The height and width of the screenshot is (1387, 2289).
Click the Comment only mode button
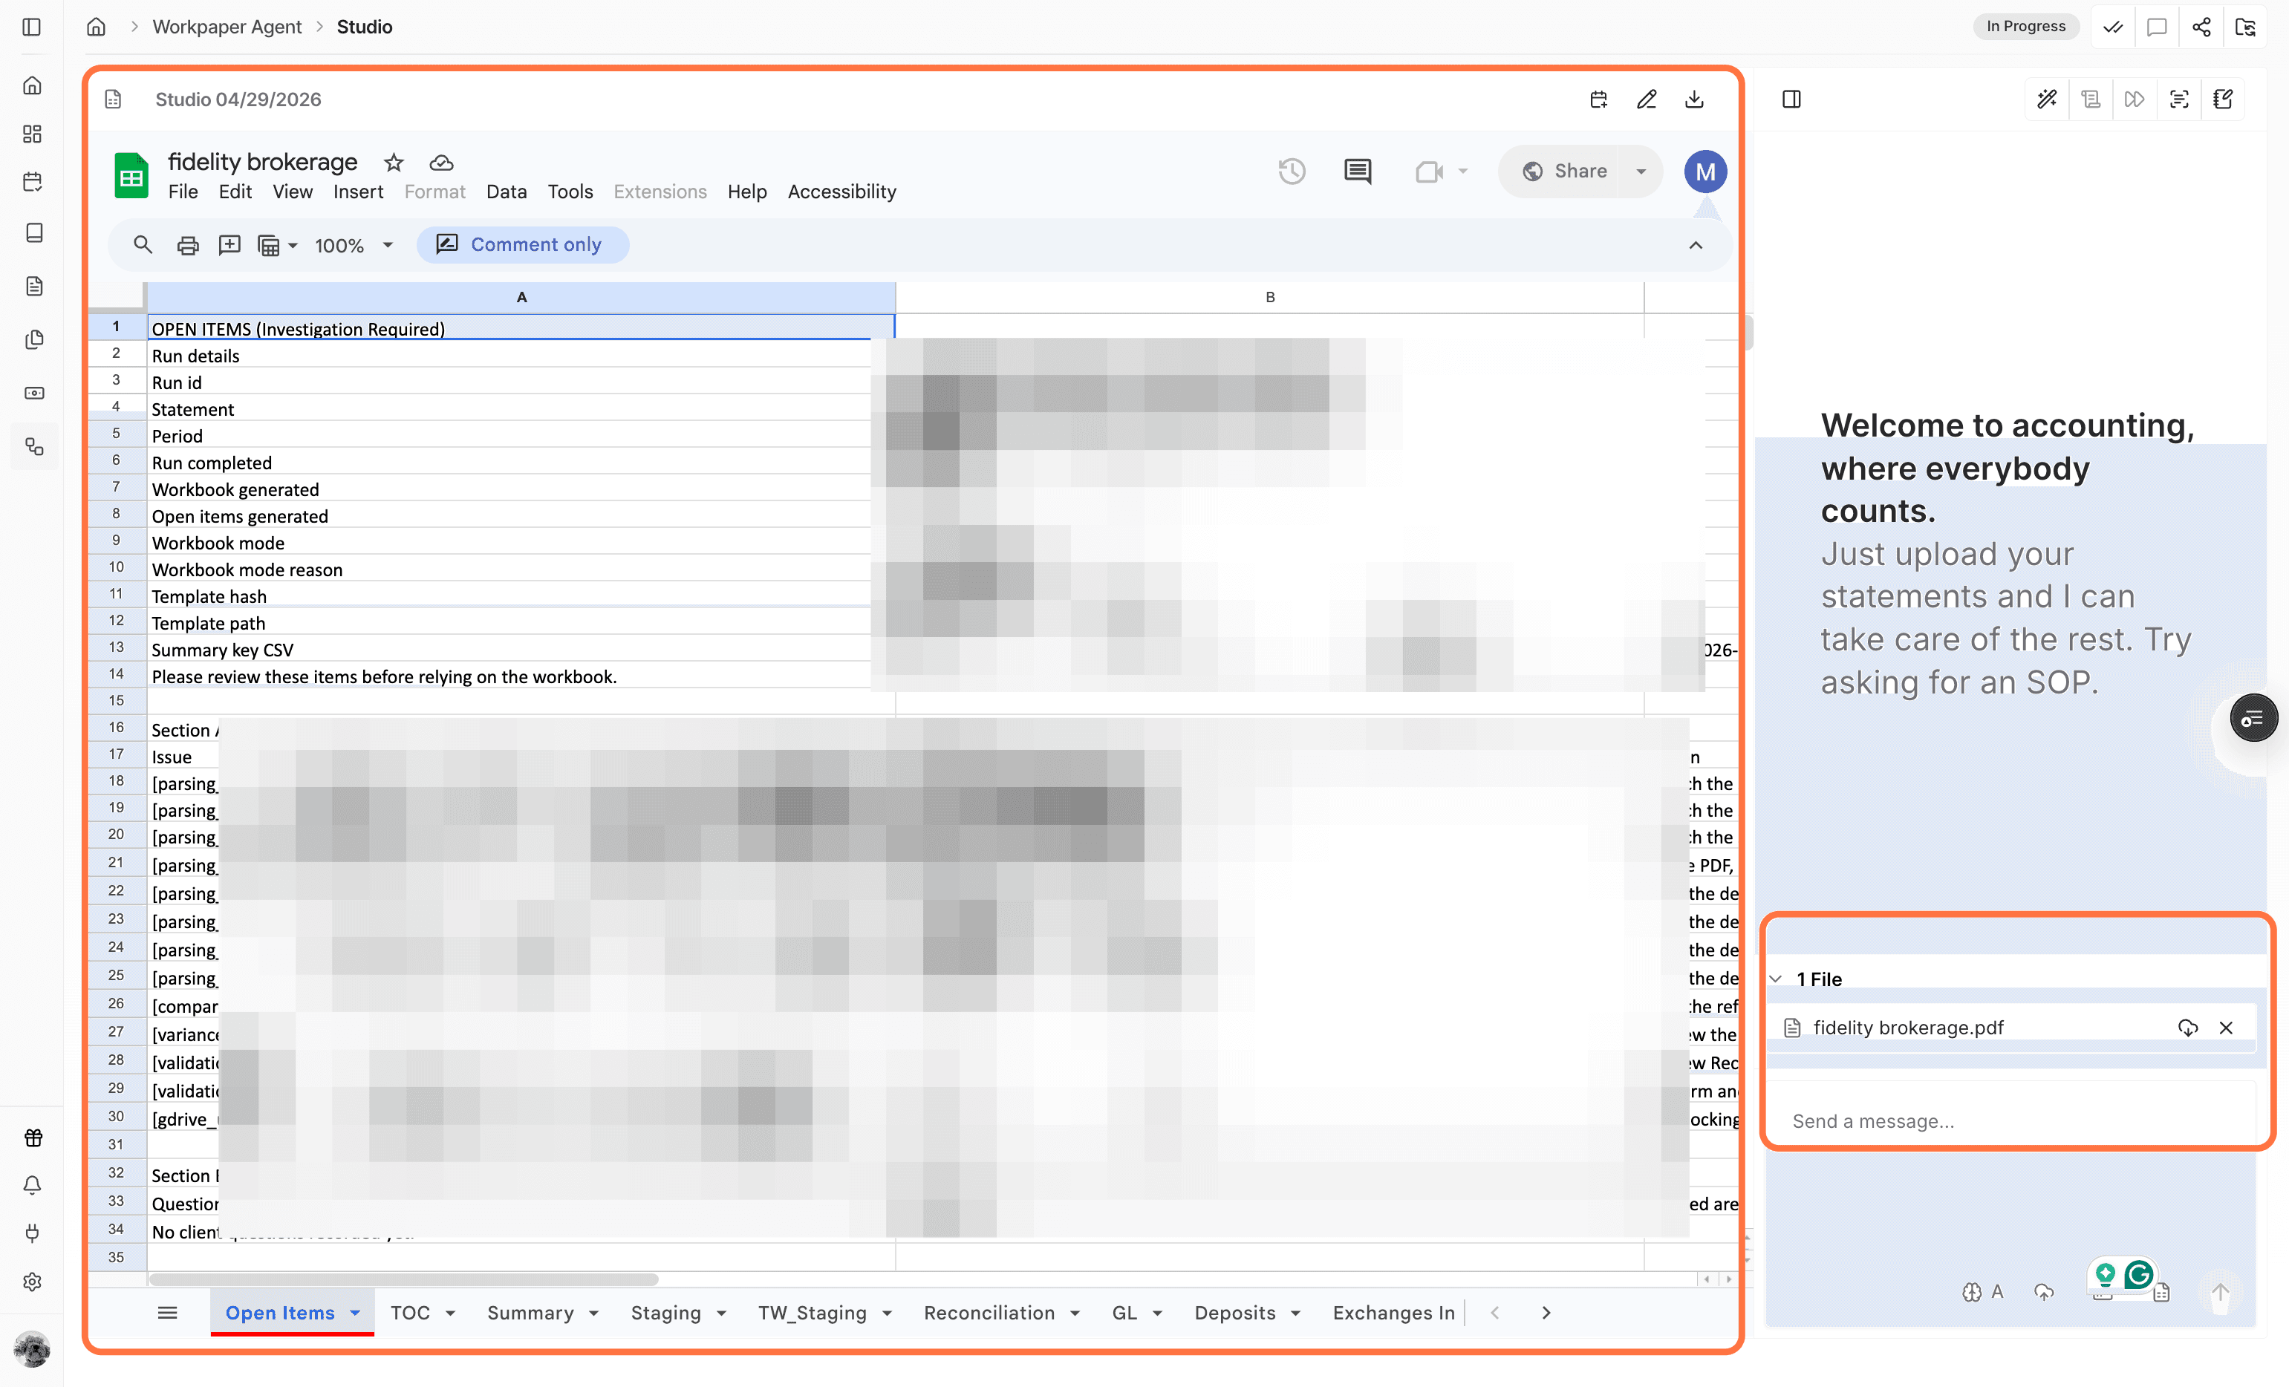pos(522,244)
